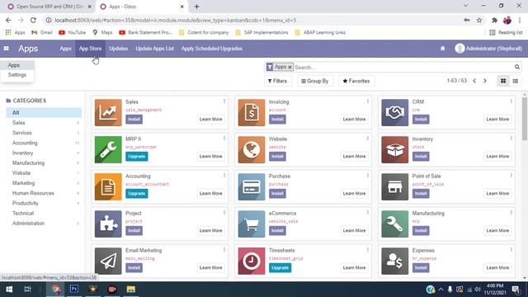
Task: Click the Timesheets clock icon
Action: pyautogui.click(x=252, y=261)
